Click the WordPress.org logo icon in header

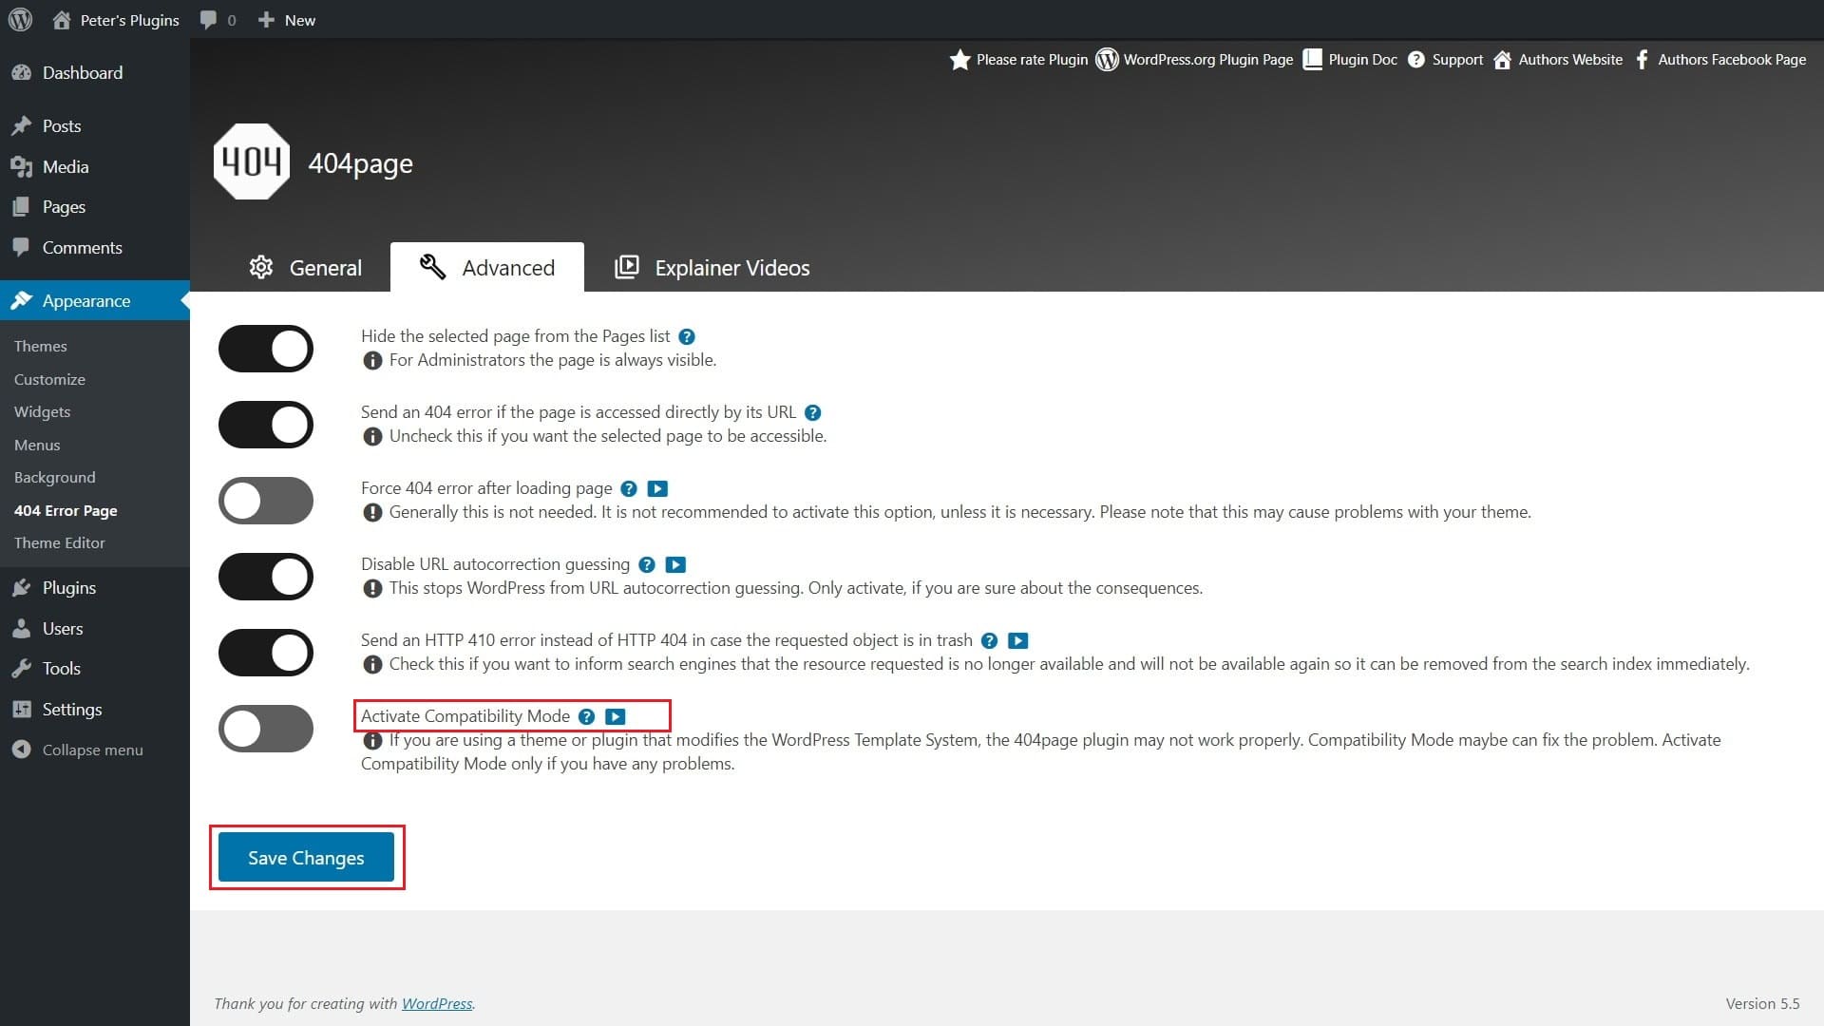click(x=1107, y=60)
